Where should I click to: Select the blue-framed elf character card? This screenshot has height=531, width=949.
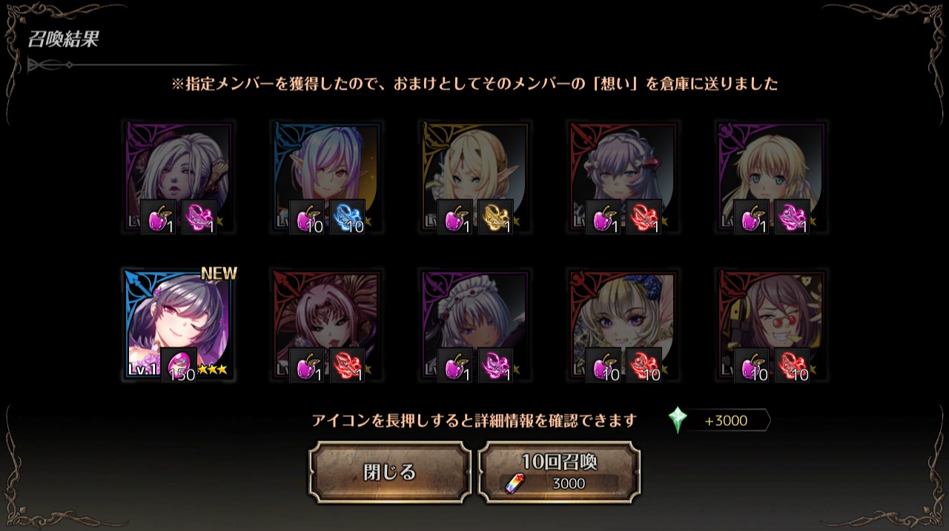(326, 178)
